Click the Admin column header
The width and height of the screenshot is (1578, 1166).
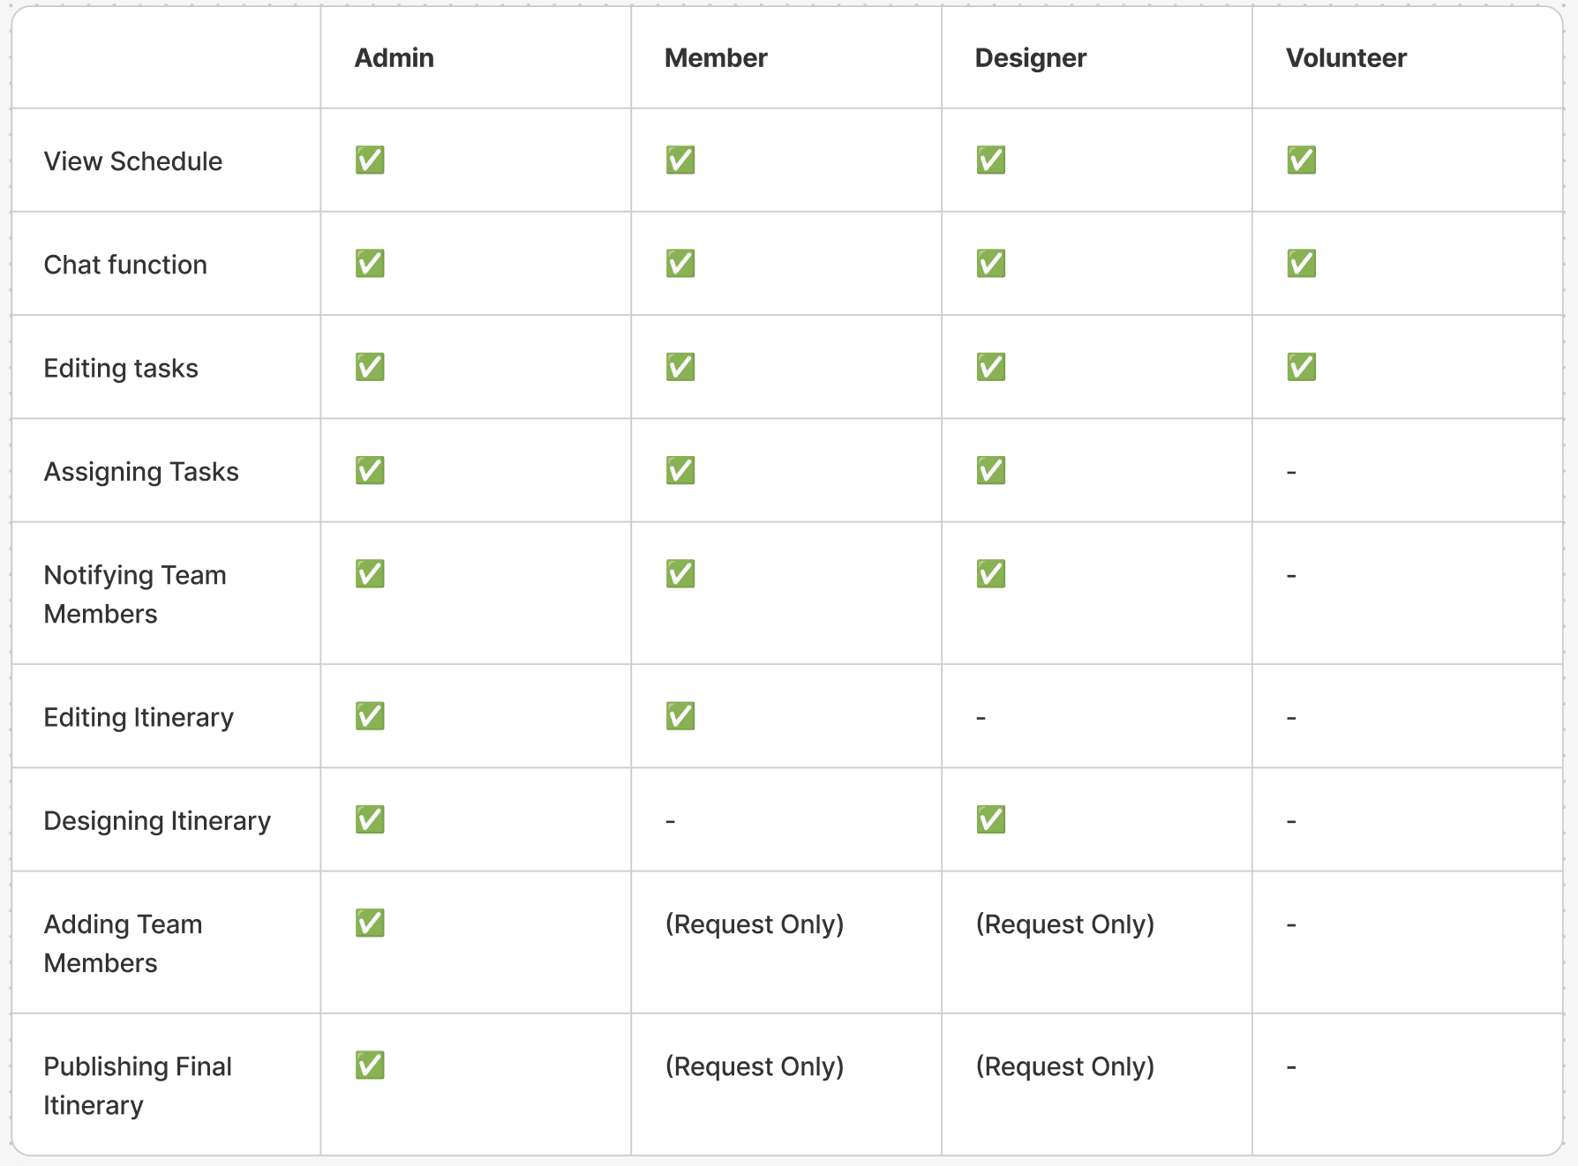pyautogui.click(x=394, y=58)
